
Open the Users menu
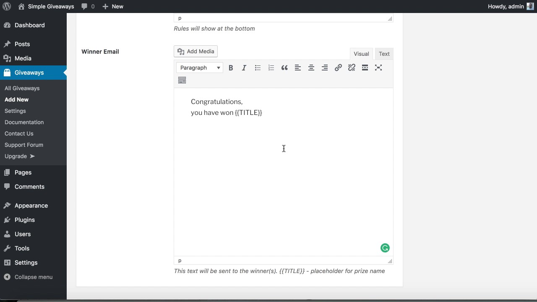click(x=33, y=234)
